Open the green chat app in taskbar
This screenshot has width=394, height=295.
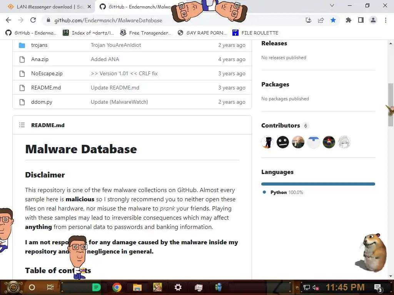(x=96, y=287)
